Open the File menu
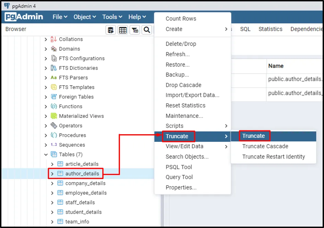This screenshot has height=228, width=324. (60, 17)
